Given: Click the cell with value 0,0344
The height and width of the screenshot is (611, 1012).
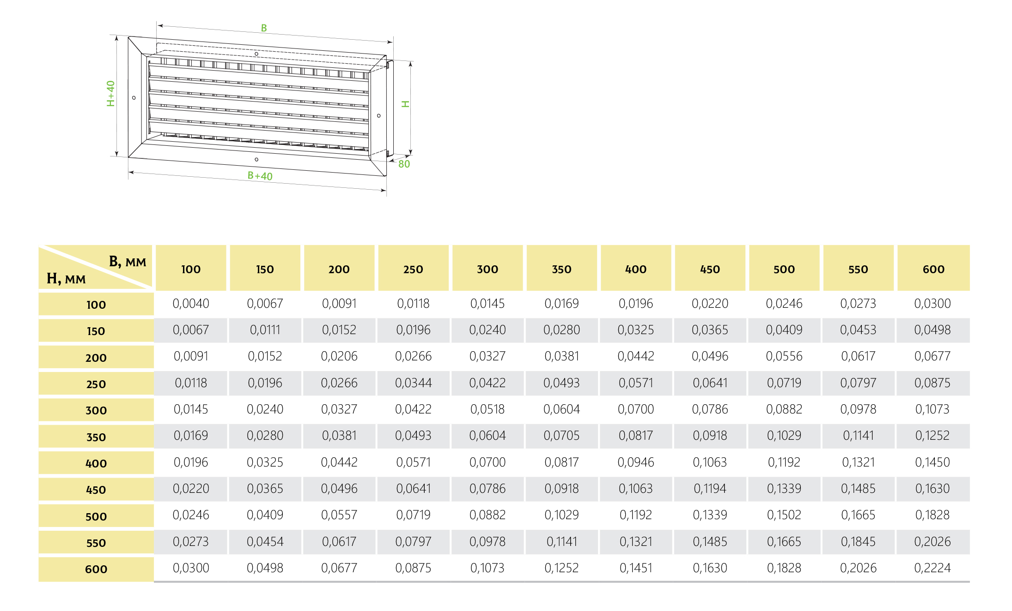Looking at the screenshot, I should coord(414,383).
